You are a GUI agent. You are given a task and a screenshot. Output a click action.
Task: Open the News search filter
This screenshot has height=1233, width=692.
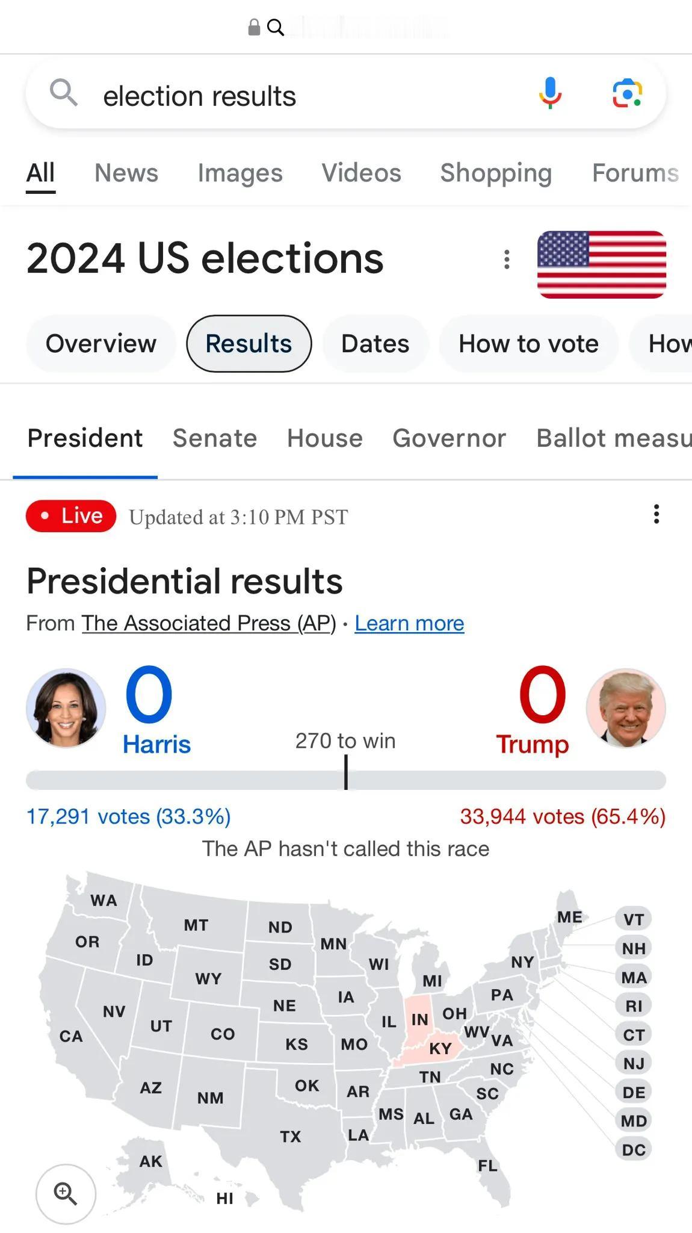tap(126, 173)
